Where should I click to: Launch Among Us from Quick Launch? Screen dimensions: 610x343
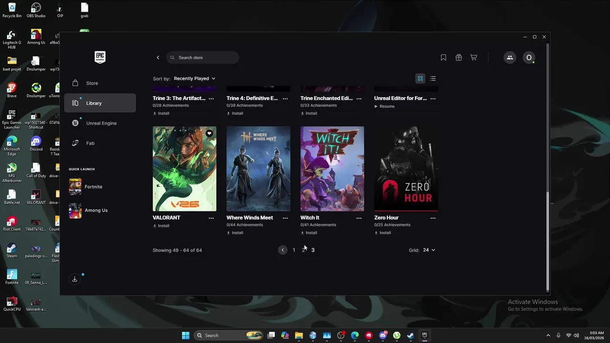(x=88, y=210)
